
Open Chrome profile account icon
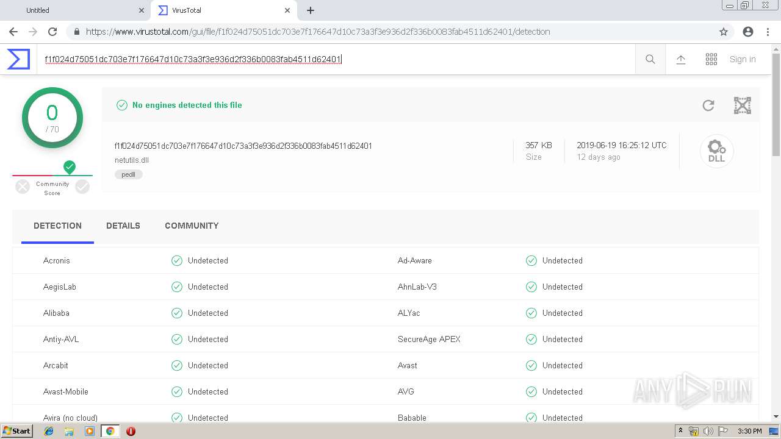(x=748, y=32)
